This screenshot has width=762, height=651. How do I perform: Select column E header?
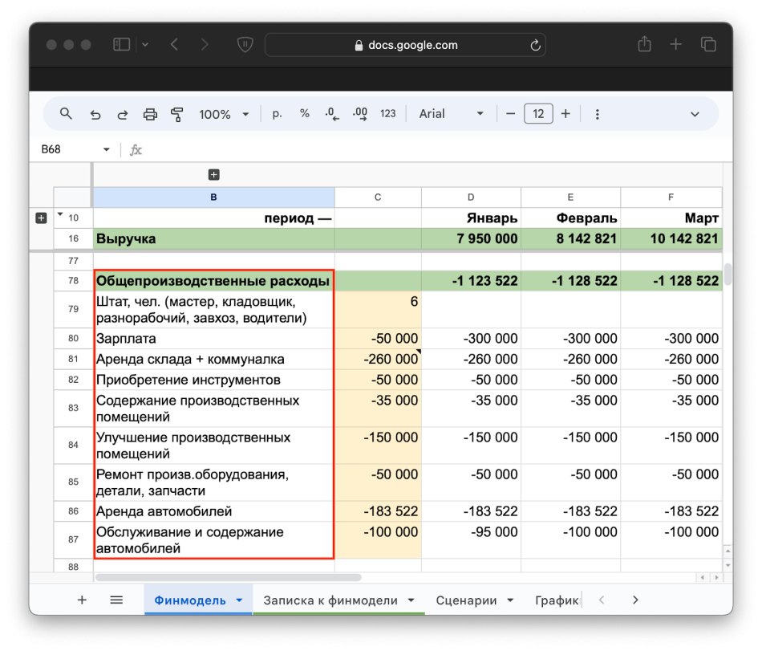click(x=570, y=197)
